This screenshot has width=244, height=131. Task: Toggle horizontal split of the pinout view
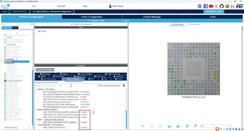(x=195, y=126)
